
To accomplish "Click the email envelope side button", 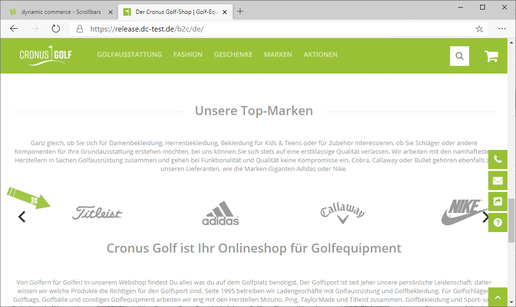I will [x=497, y=180].
